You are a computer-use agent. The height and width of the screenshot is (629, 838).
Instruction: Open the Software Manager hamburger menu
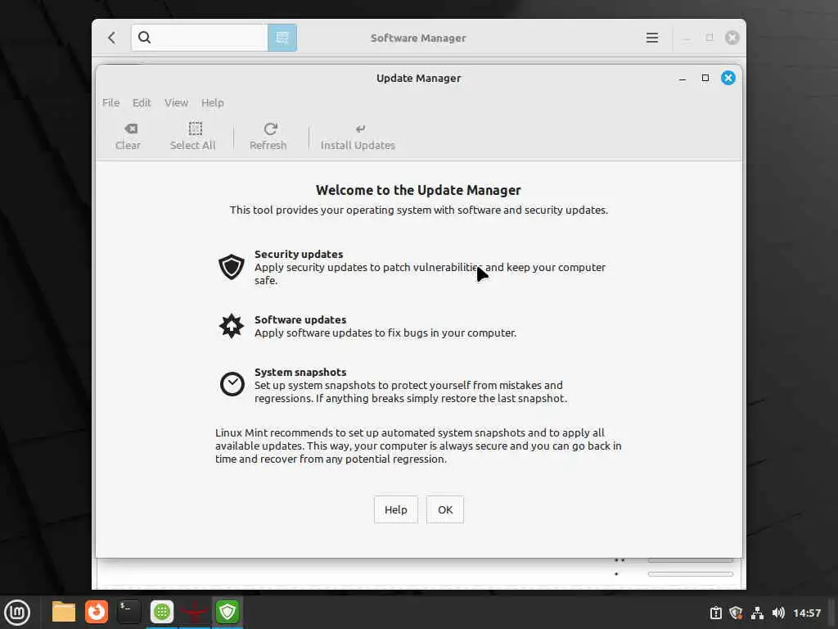pyautogui.click(x=652, y=38)
